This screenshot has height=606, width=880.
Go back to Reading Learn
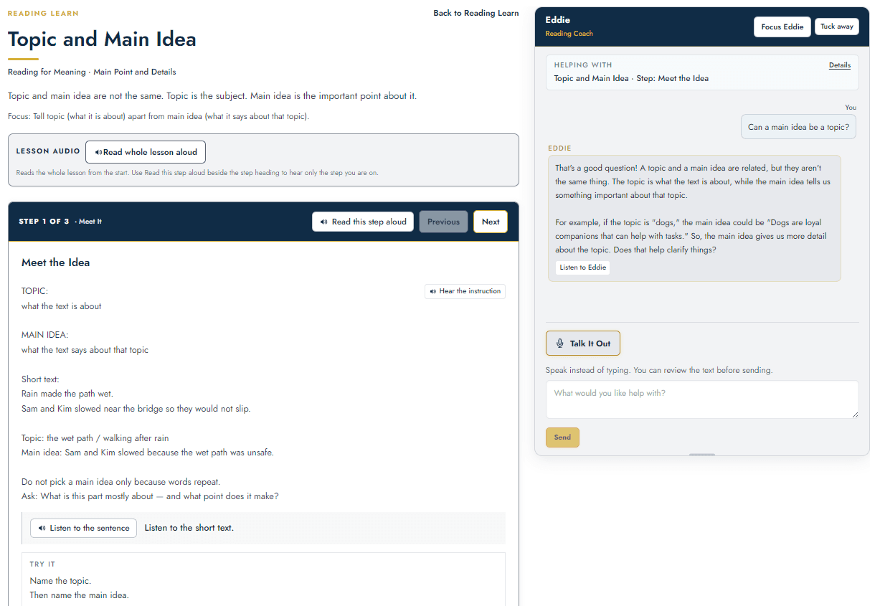click(x=476, y=13)
